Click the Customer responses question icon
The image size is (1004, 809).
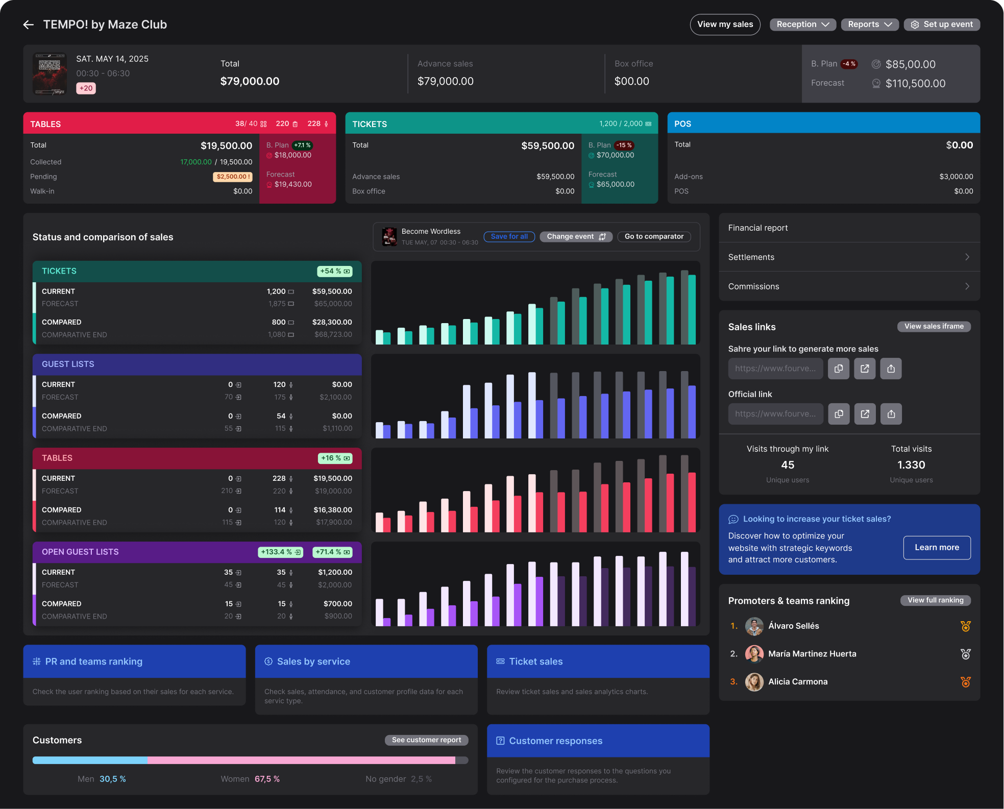click(500, 741)
